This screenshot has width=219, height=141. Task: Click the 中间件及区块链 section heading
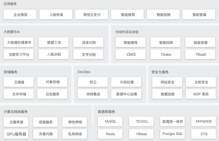tap(127, 32)
